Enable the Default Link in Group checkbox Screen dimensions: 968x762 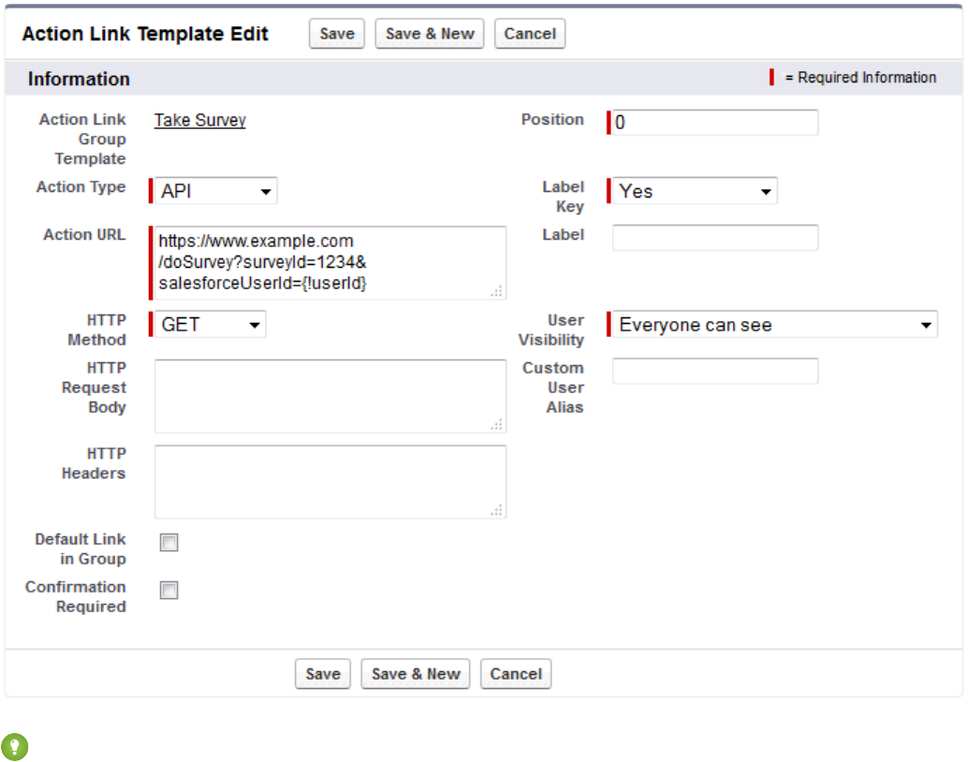click(169, 543)
